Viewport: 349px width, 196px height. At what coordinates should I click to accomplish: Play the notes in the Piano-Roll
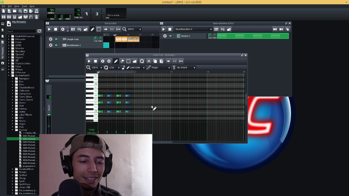89,61
